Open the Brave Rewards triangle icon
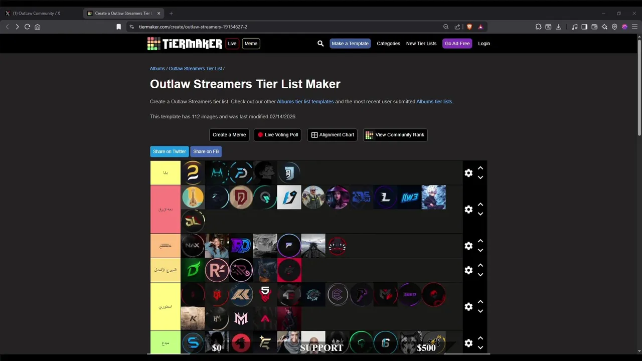 point(480,27)
